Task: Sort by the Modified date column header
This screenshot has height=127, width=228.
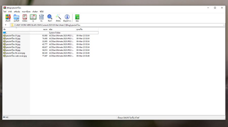Action: (87, 29)
